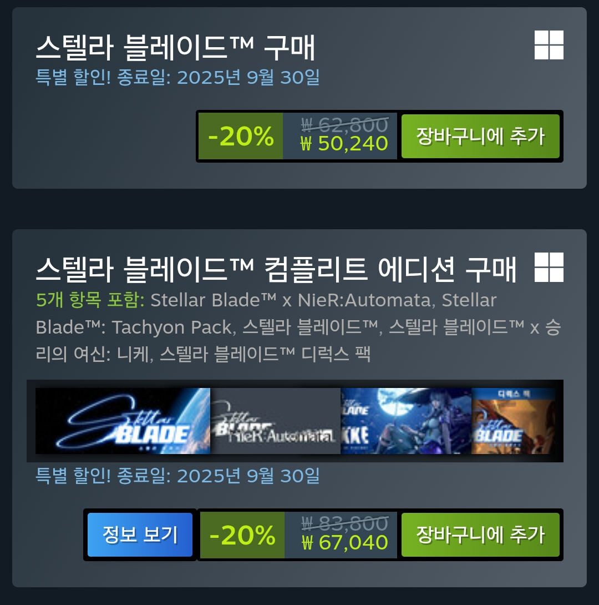The width and height of the screenshot is (599, 605).
Task: Click the discounted price ₩67,040
Action: tap(345, 542)
